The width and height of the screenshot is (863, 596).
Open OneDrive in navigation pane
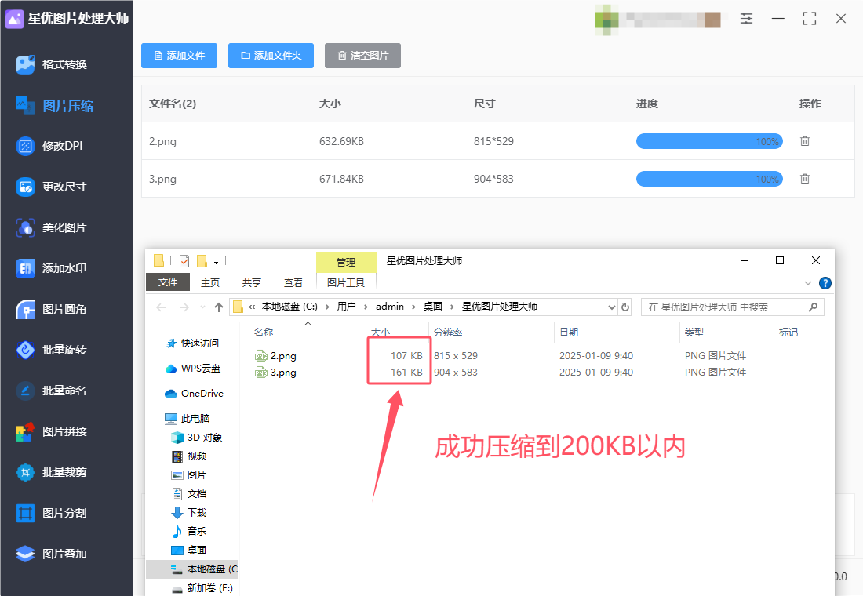(195, 394)
